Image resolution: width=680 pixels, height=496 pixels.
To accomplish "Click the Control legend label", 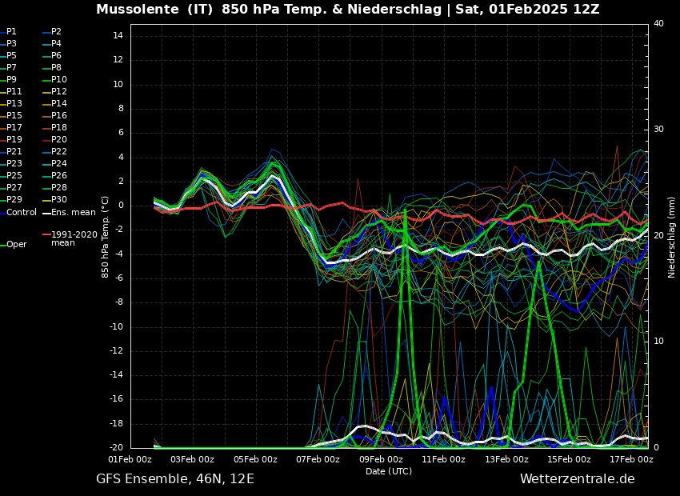I will point(22,213).
